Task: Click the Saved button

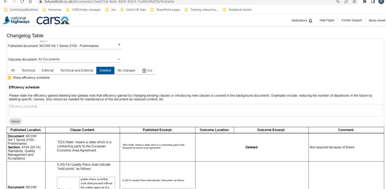Action: coord(15,121)
